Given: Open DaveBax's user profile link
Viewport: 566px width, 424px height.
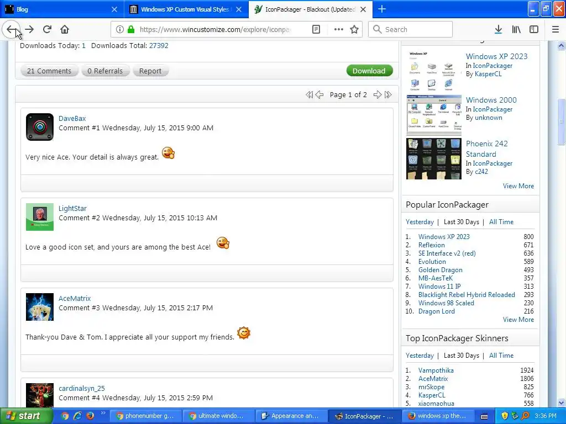Looking at the screenshot, I should click(x=72, y=118).
